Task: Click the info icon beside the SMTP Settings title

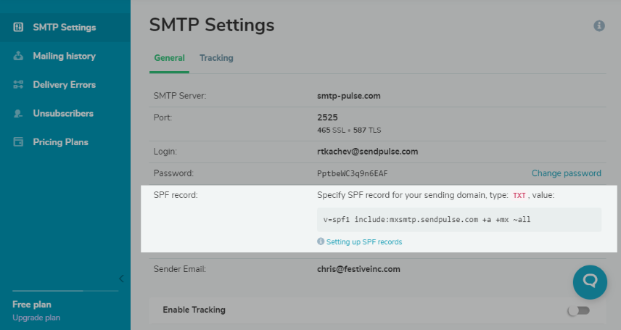Action: click(x=599, y=26)
